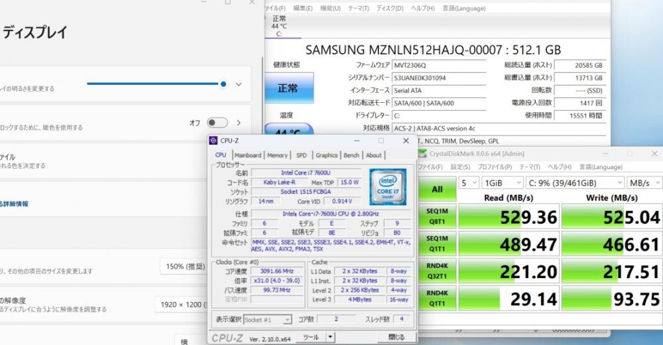Open 言語(Language) menu in CrystalDiskInfo

coord(464,8)
